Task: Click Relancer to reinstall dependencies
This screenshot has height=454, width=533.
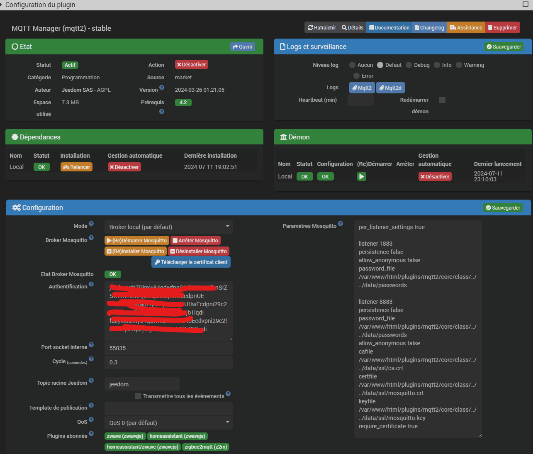Action: pos(76,167)
